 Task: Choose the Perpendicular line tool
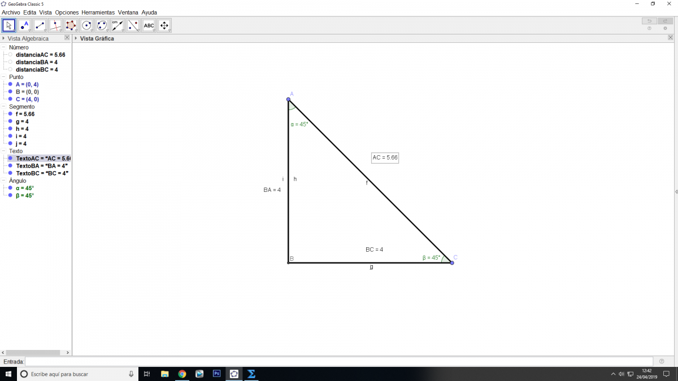coord(55,25)
